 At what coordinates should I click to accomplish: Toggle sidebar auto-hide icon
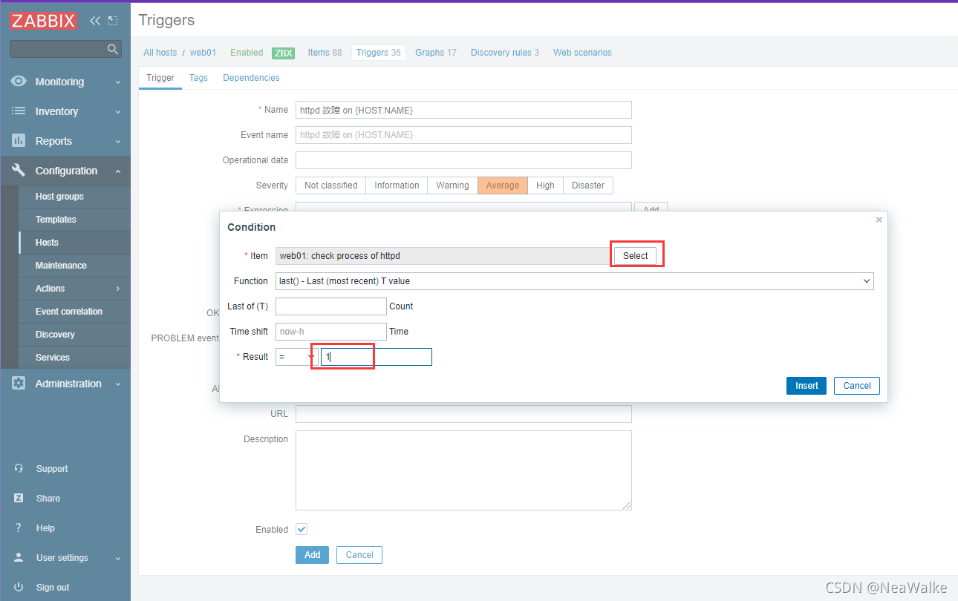click(113, 21)
